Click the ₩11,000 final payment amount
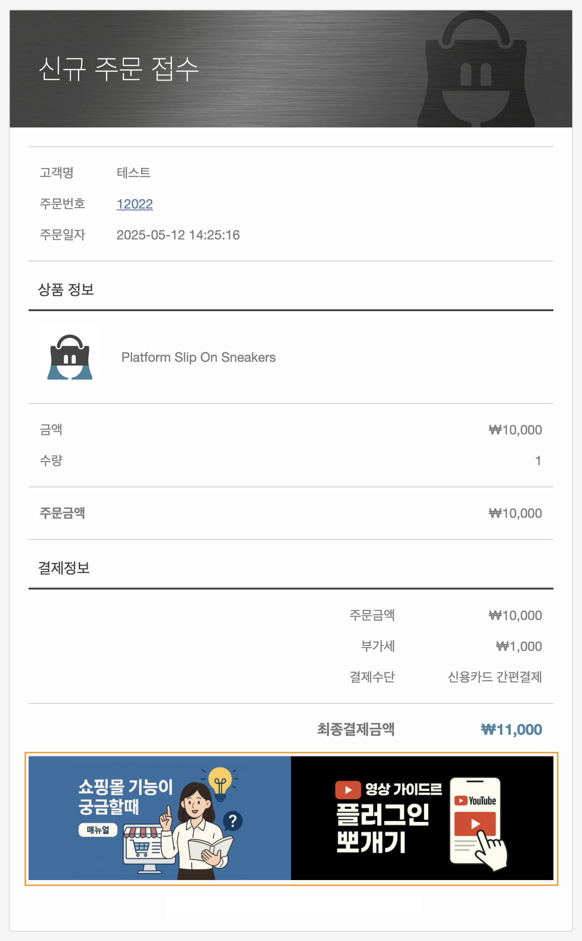This screenshot has width=582, height=941. (x=511, y=730)
